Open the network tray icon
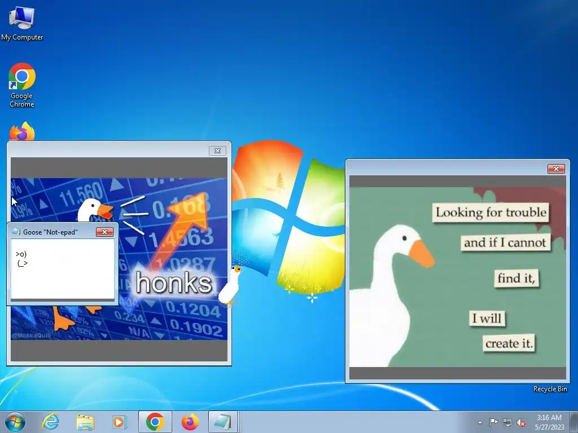Screen dimensions: 578x433 tap(507, 423)
